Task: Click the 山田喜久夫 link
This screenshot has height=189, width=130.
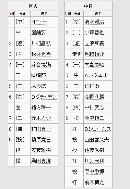Action: coord(97,140)
